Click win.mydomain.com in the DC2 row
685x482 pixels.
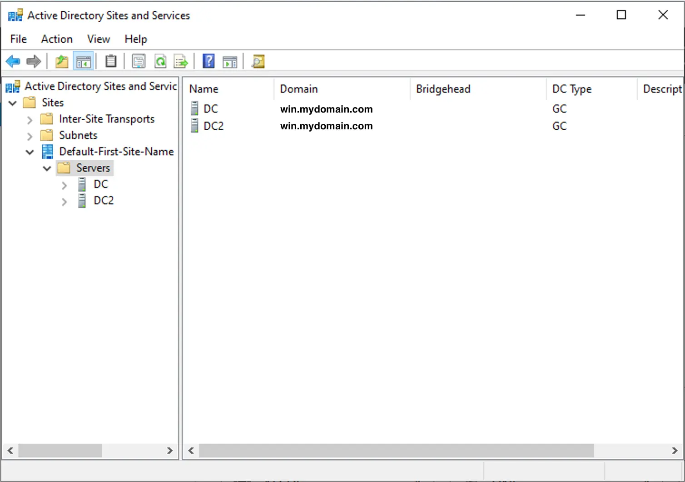(326, 126)
